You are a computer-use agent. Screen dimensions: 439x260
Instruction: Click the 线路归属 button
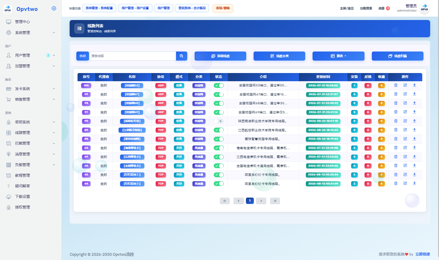point(398,56)
